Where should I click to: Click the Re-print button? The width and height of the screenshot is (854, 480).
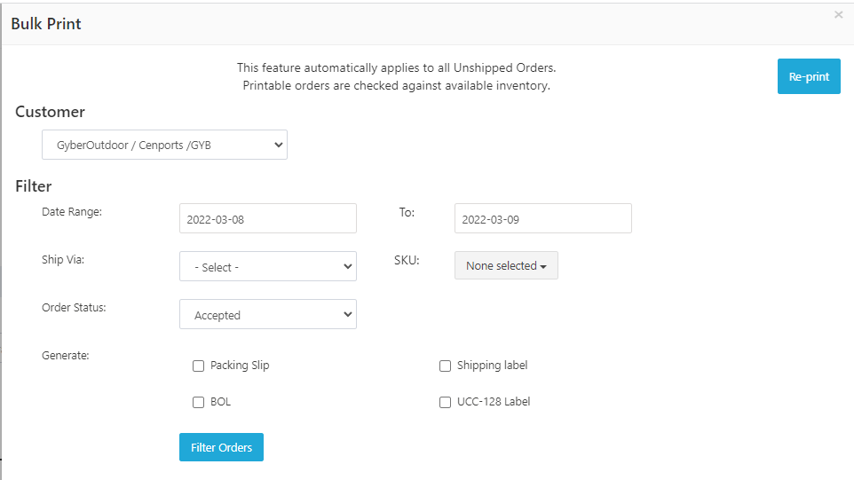tap(809, 76)
